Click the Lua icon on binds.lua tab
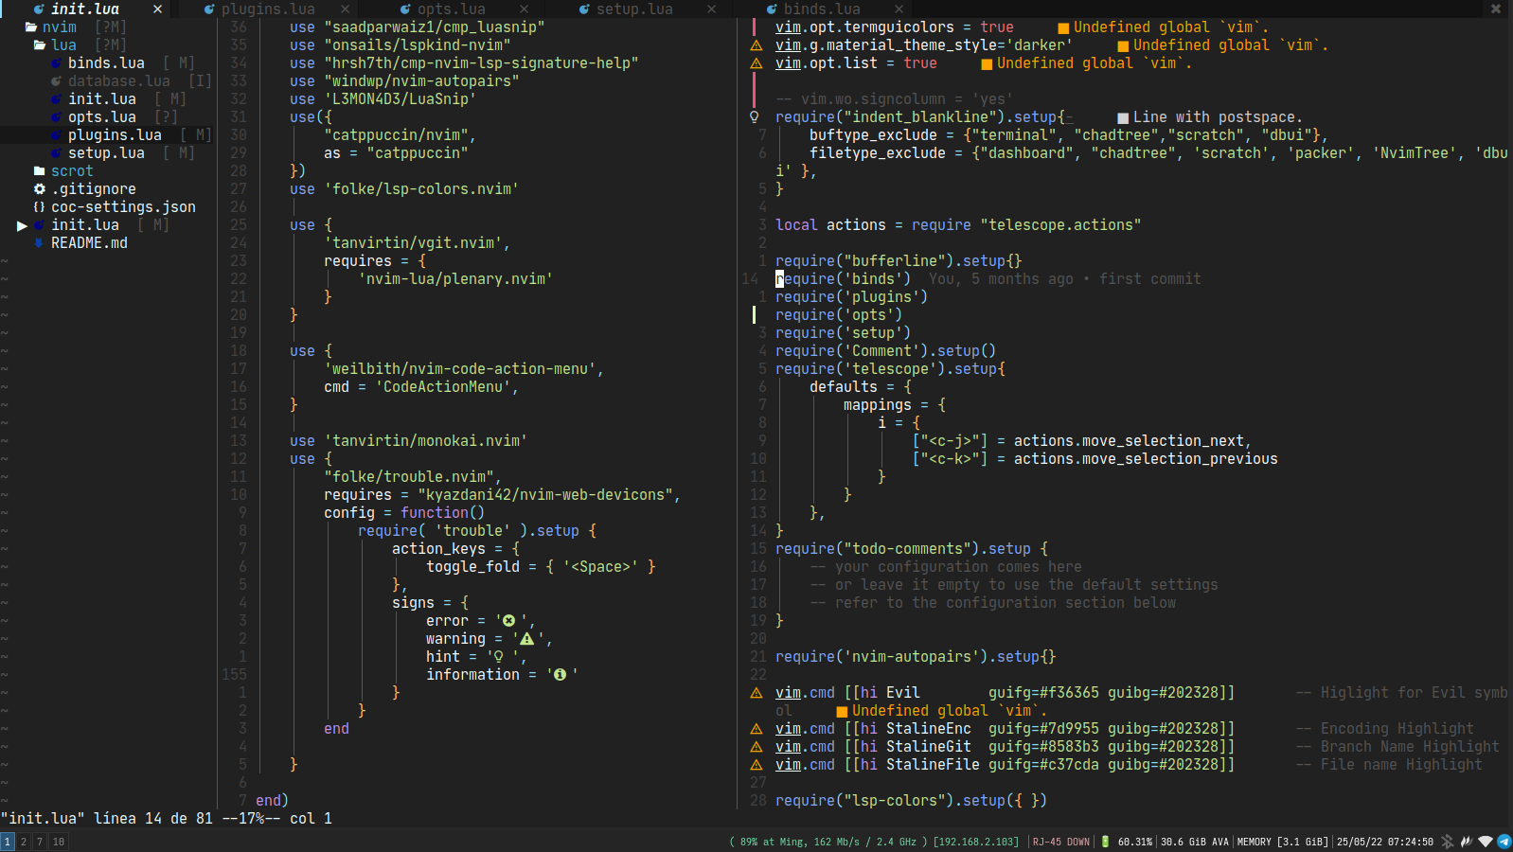Image resolution: width=1513 pixels, height=852 pixels. click(x=772, y=9)
